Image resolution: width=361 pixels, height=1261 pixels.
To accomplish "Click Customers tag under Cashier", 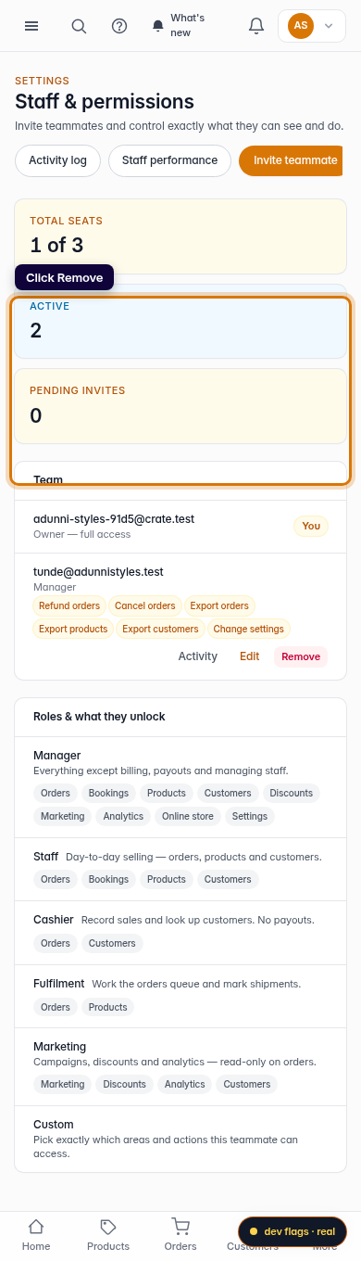I will [x=112, y=943].
